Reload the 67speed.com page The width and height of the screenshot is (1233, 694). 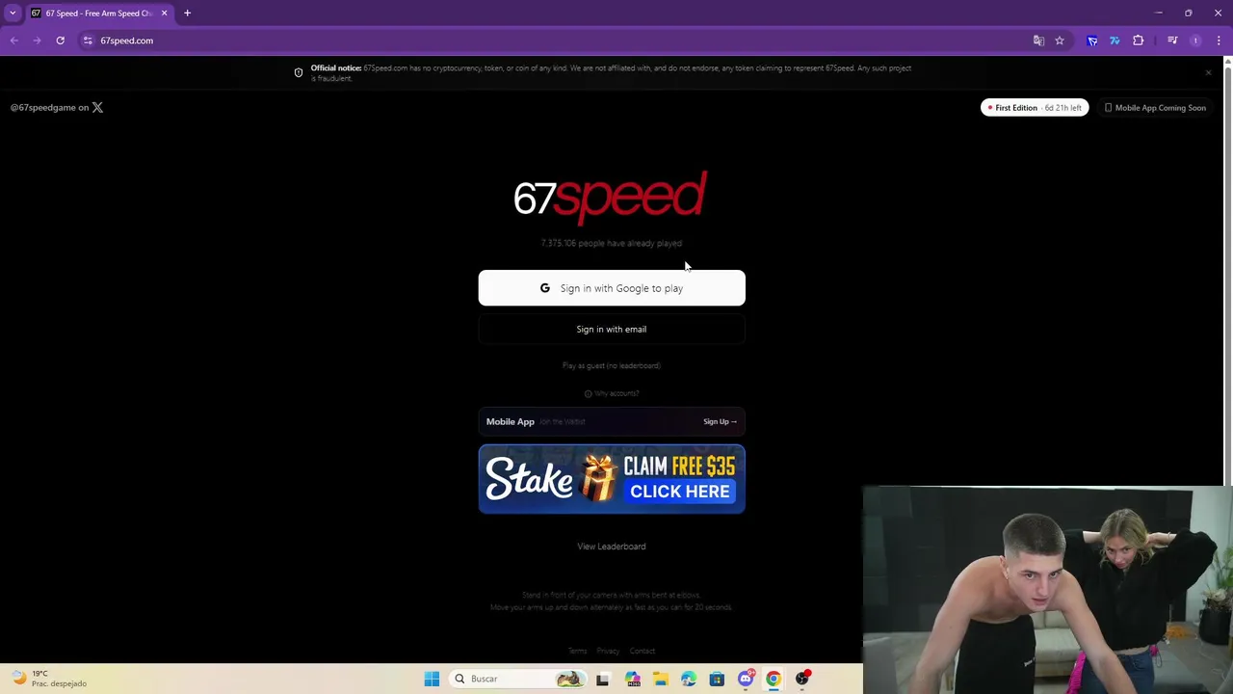tap(60, 40)
